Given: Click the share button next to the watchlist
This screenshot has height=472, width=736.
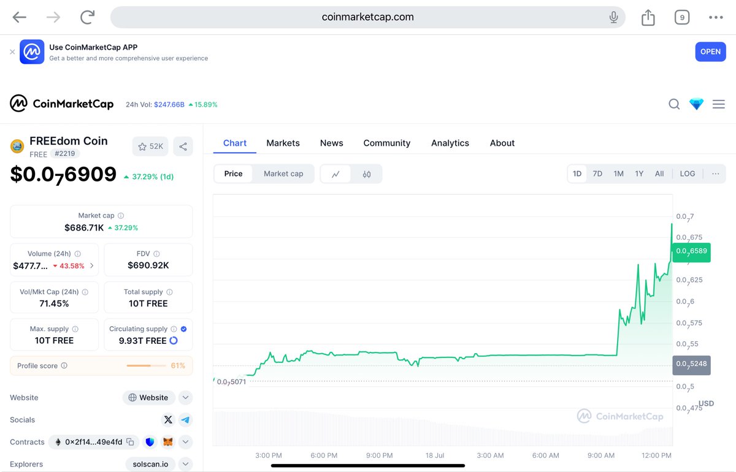Looking at the screenshot, I should click(x=183, y=147).
